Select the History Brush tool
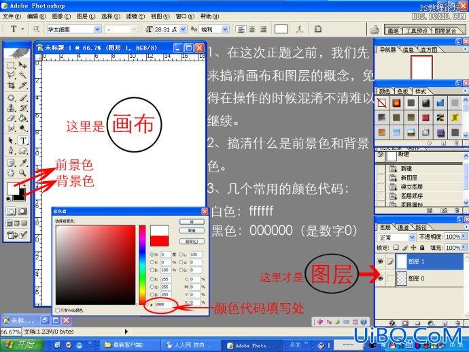This screenshot has height=352, width=469. coord(22,108)
